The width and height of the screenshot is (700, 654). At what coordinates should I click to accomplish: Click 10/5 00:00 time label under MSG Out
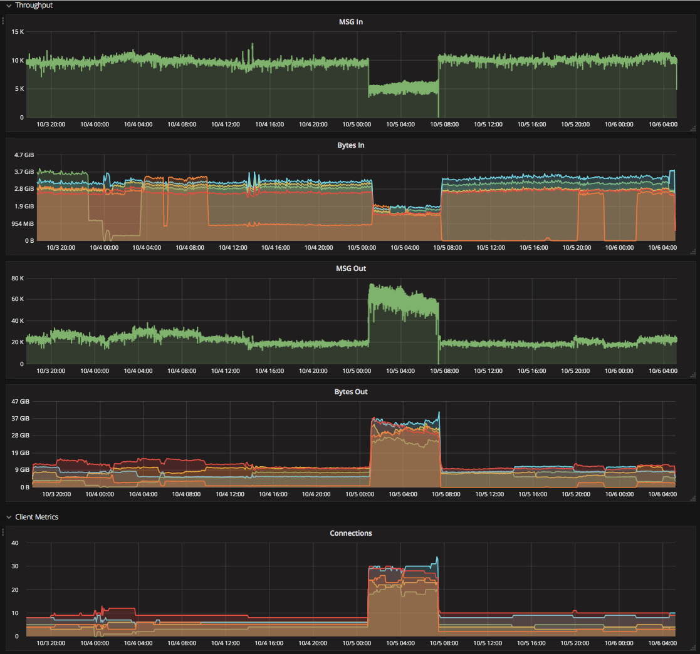tap(357, 371)
